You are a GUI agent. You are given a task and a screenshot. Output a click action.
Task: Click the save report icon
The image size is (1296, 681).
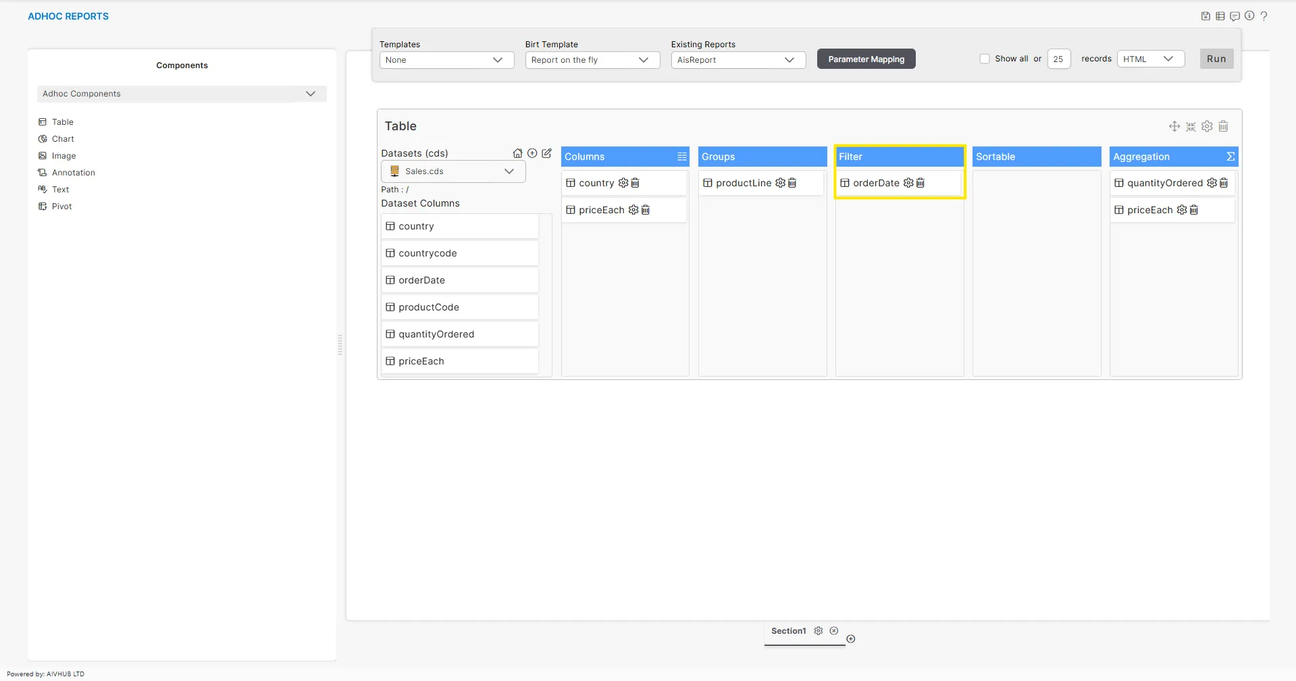coord(1206,16)
